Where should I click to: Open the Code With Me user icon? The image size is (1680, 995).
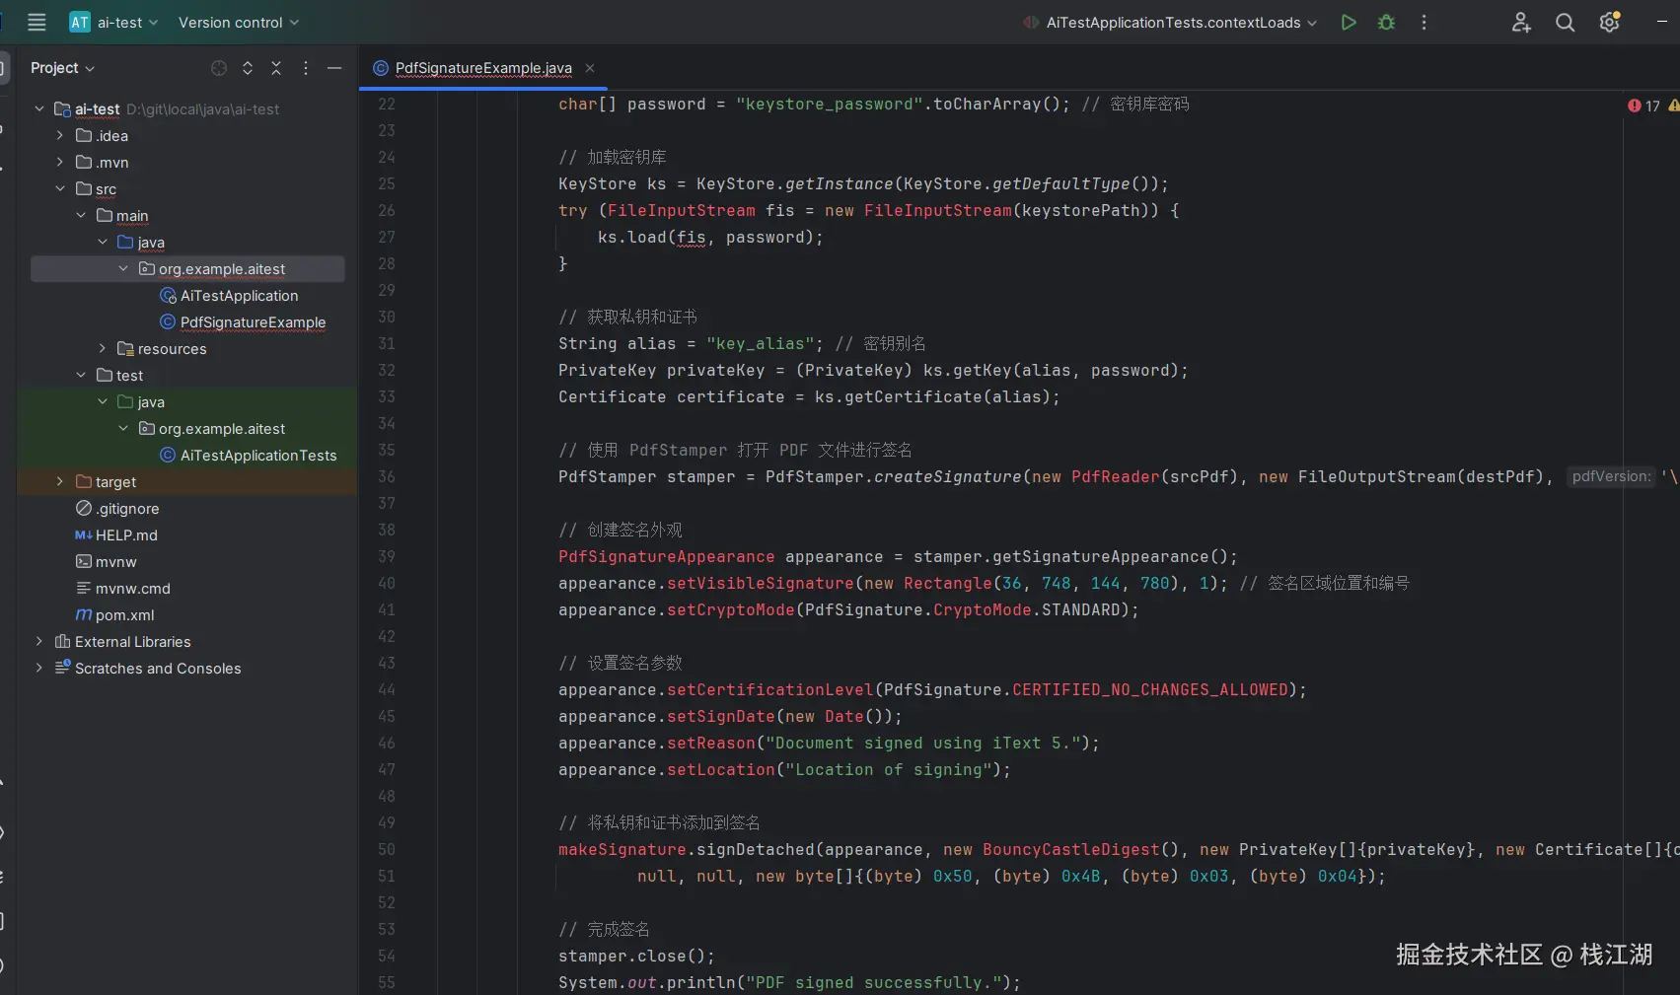click(1521, 22)
